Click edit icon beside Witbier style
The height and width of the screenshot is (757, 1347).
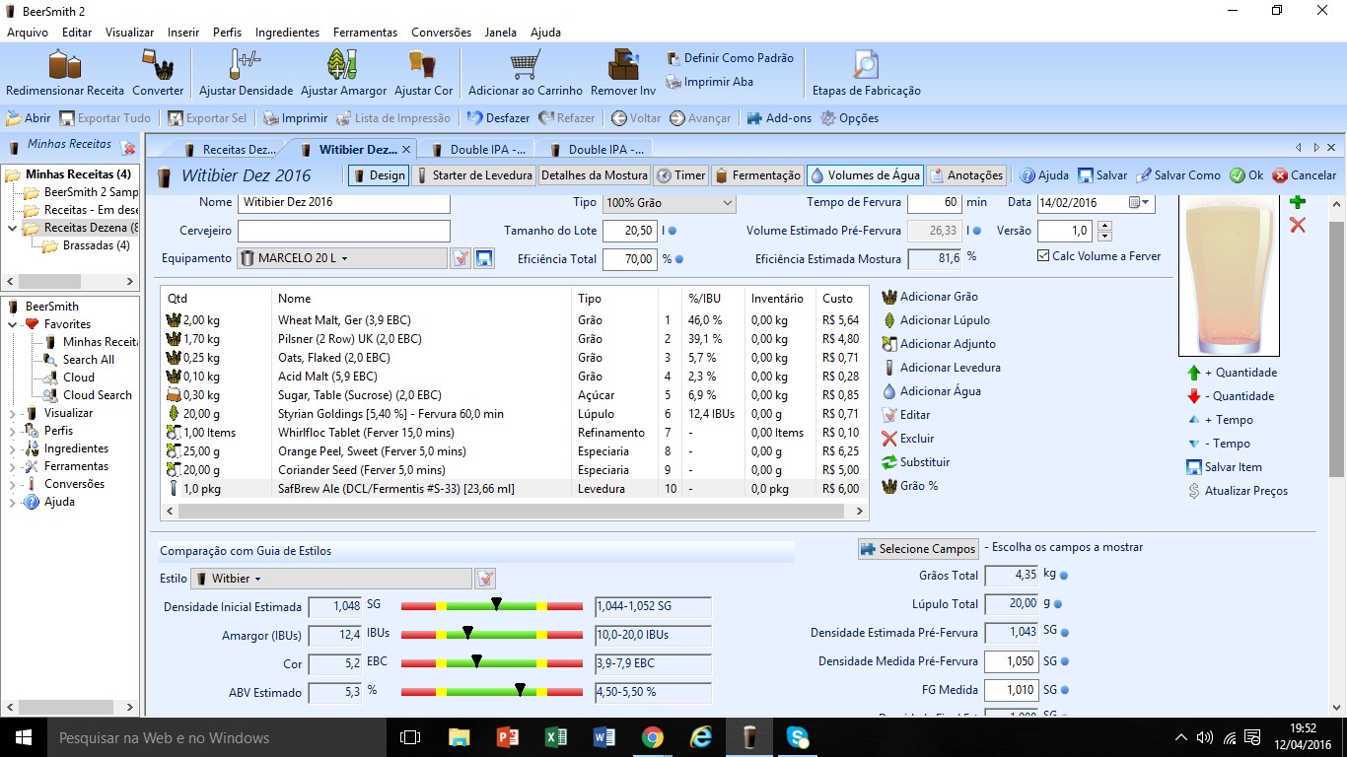(485, 579)
